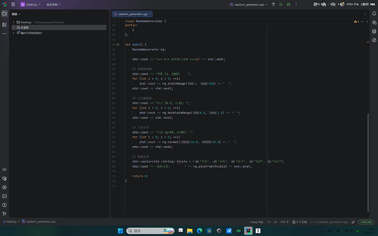Open indent settings showing 4 spaces

[x=300, y=222]
